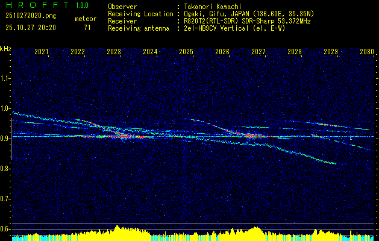Click the meteor label

(86, 19)
